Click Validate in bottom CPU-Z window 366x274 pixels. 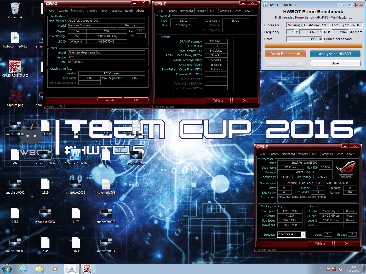coord(320,243)
